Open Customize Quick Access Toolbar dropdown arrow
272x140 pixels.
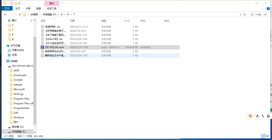(19, 3)
